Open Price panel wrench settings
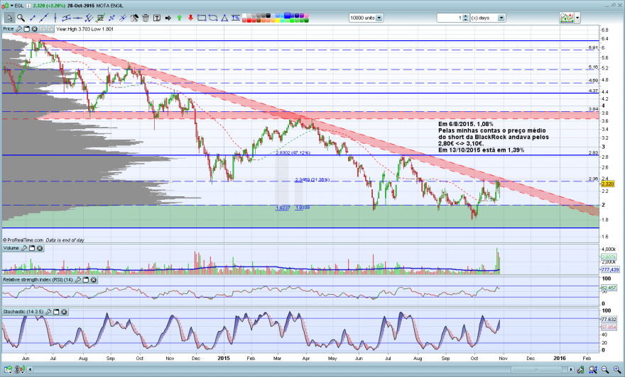This screenshot has width=625, height=377. coord(18,28)
